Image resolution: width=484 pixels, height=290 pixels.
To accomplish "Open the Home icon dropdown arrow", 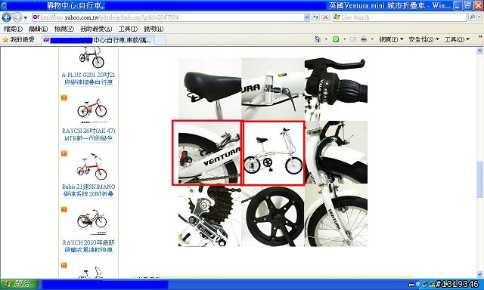I will [x=326, y=39].
